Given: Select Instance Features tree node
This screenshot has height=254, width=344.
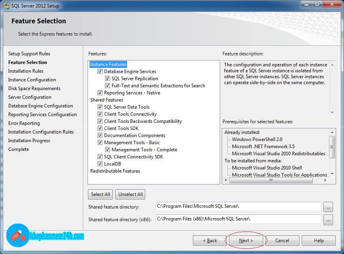Looking at the screenshot, I should pos(108,64).
